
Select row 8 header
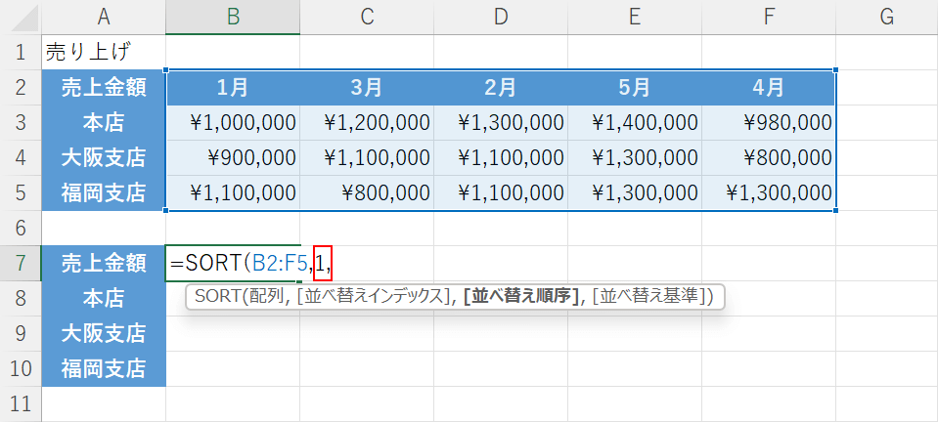21,298
